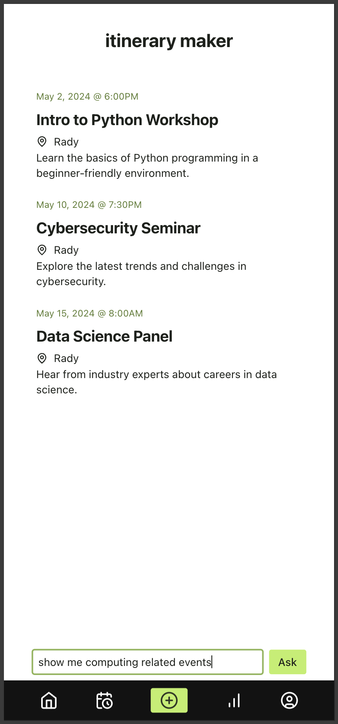Open the Intro to Python Workshop title
The height and width of the screenshot is (724, 338).
click(x=127, y=120)
